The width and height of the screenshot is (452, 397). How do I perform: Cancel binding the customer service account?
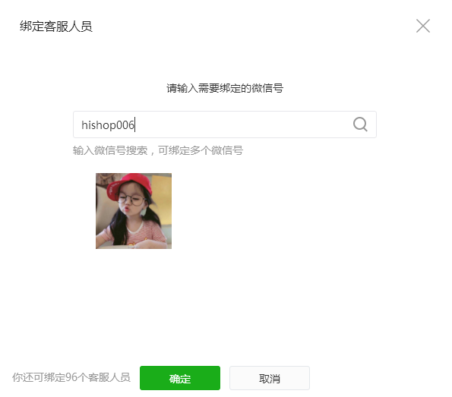(270, 378)
